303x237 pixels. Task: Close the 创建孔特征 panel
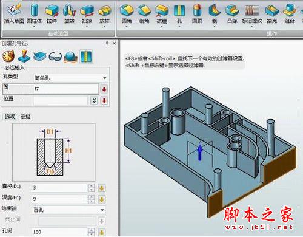coord(114,43)
